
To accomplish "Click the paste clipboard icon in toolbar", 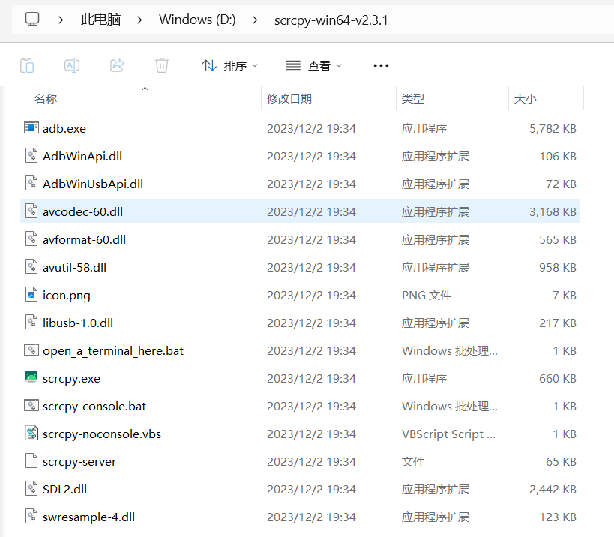I will (x=27, y=65).
